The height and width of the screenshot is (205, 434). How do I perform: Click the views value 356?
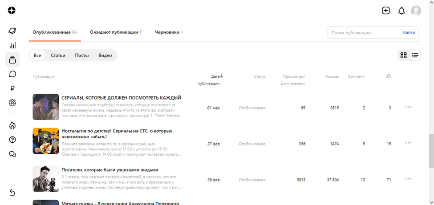[x=302, y=144]
